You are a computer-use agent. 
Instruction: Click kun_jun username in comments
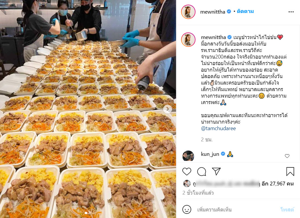(x=210, y=154)
